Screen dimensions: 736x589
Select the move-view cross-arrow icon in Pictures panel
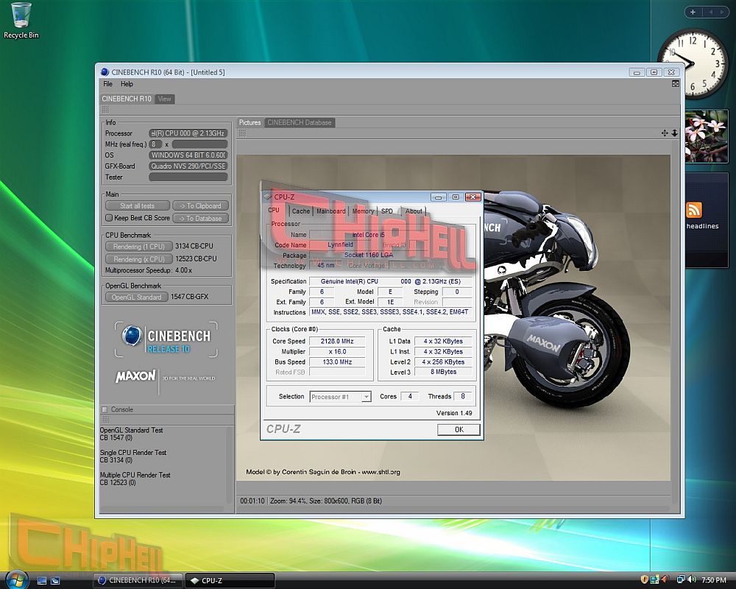click(665, 133)
